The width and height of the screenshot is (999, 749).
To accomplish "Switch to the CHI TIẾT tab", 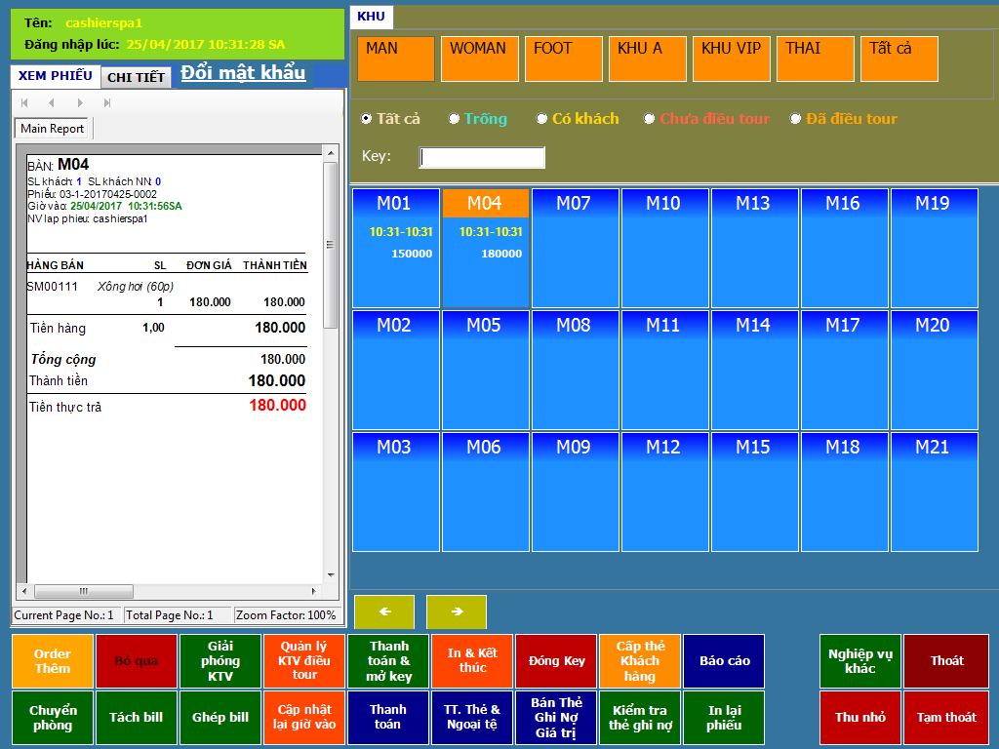I will click(136, 77).
